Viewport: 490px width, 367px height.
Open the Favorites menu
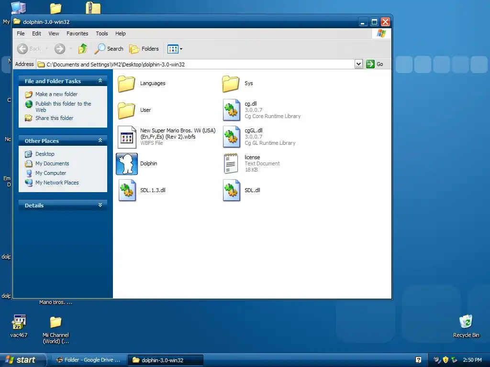(77, 33)
